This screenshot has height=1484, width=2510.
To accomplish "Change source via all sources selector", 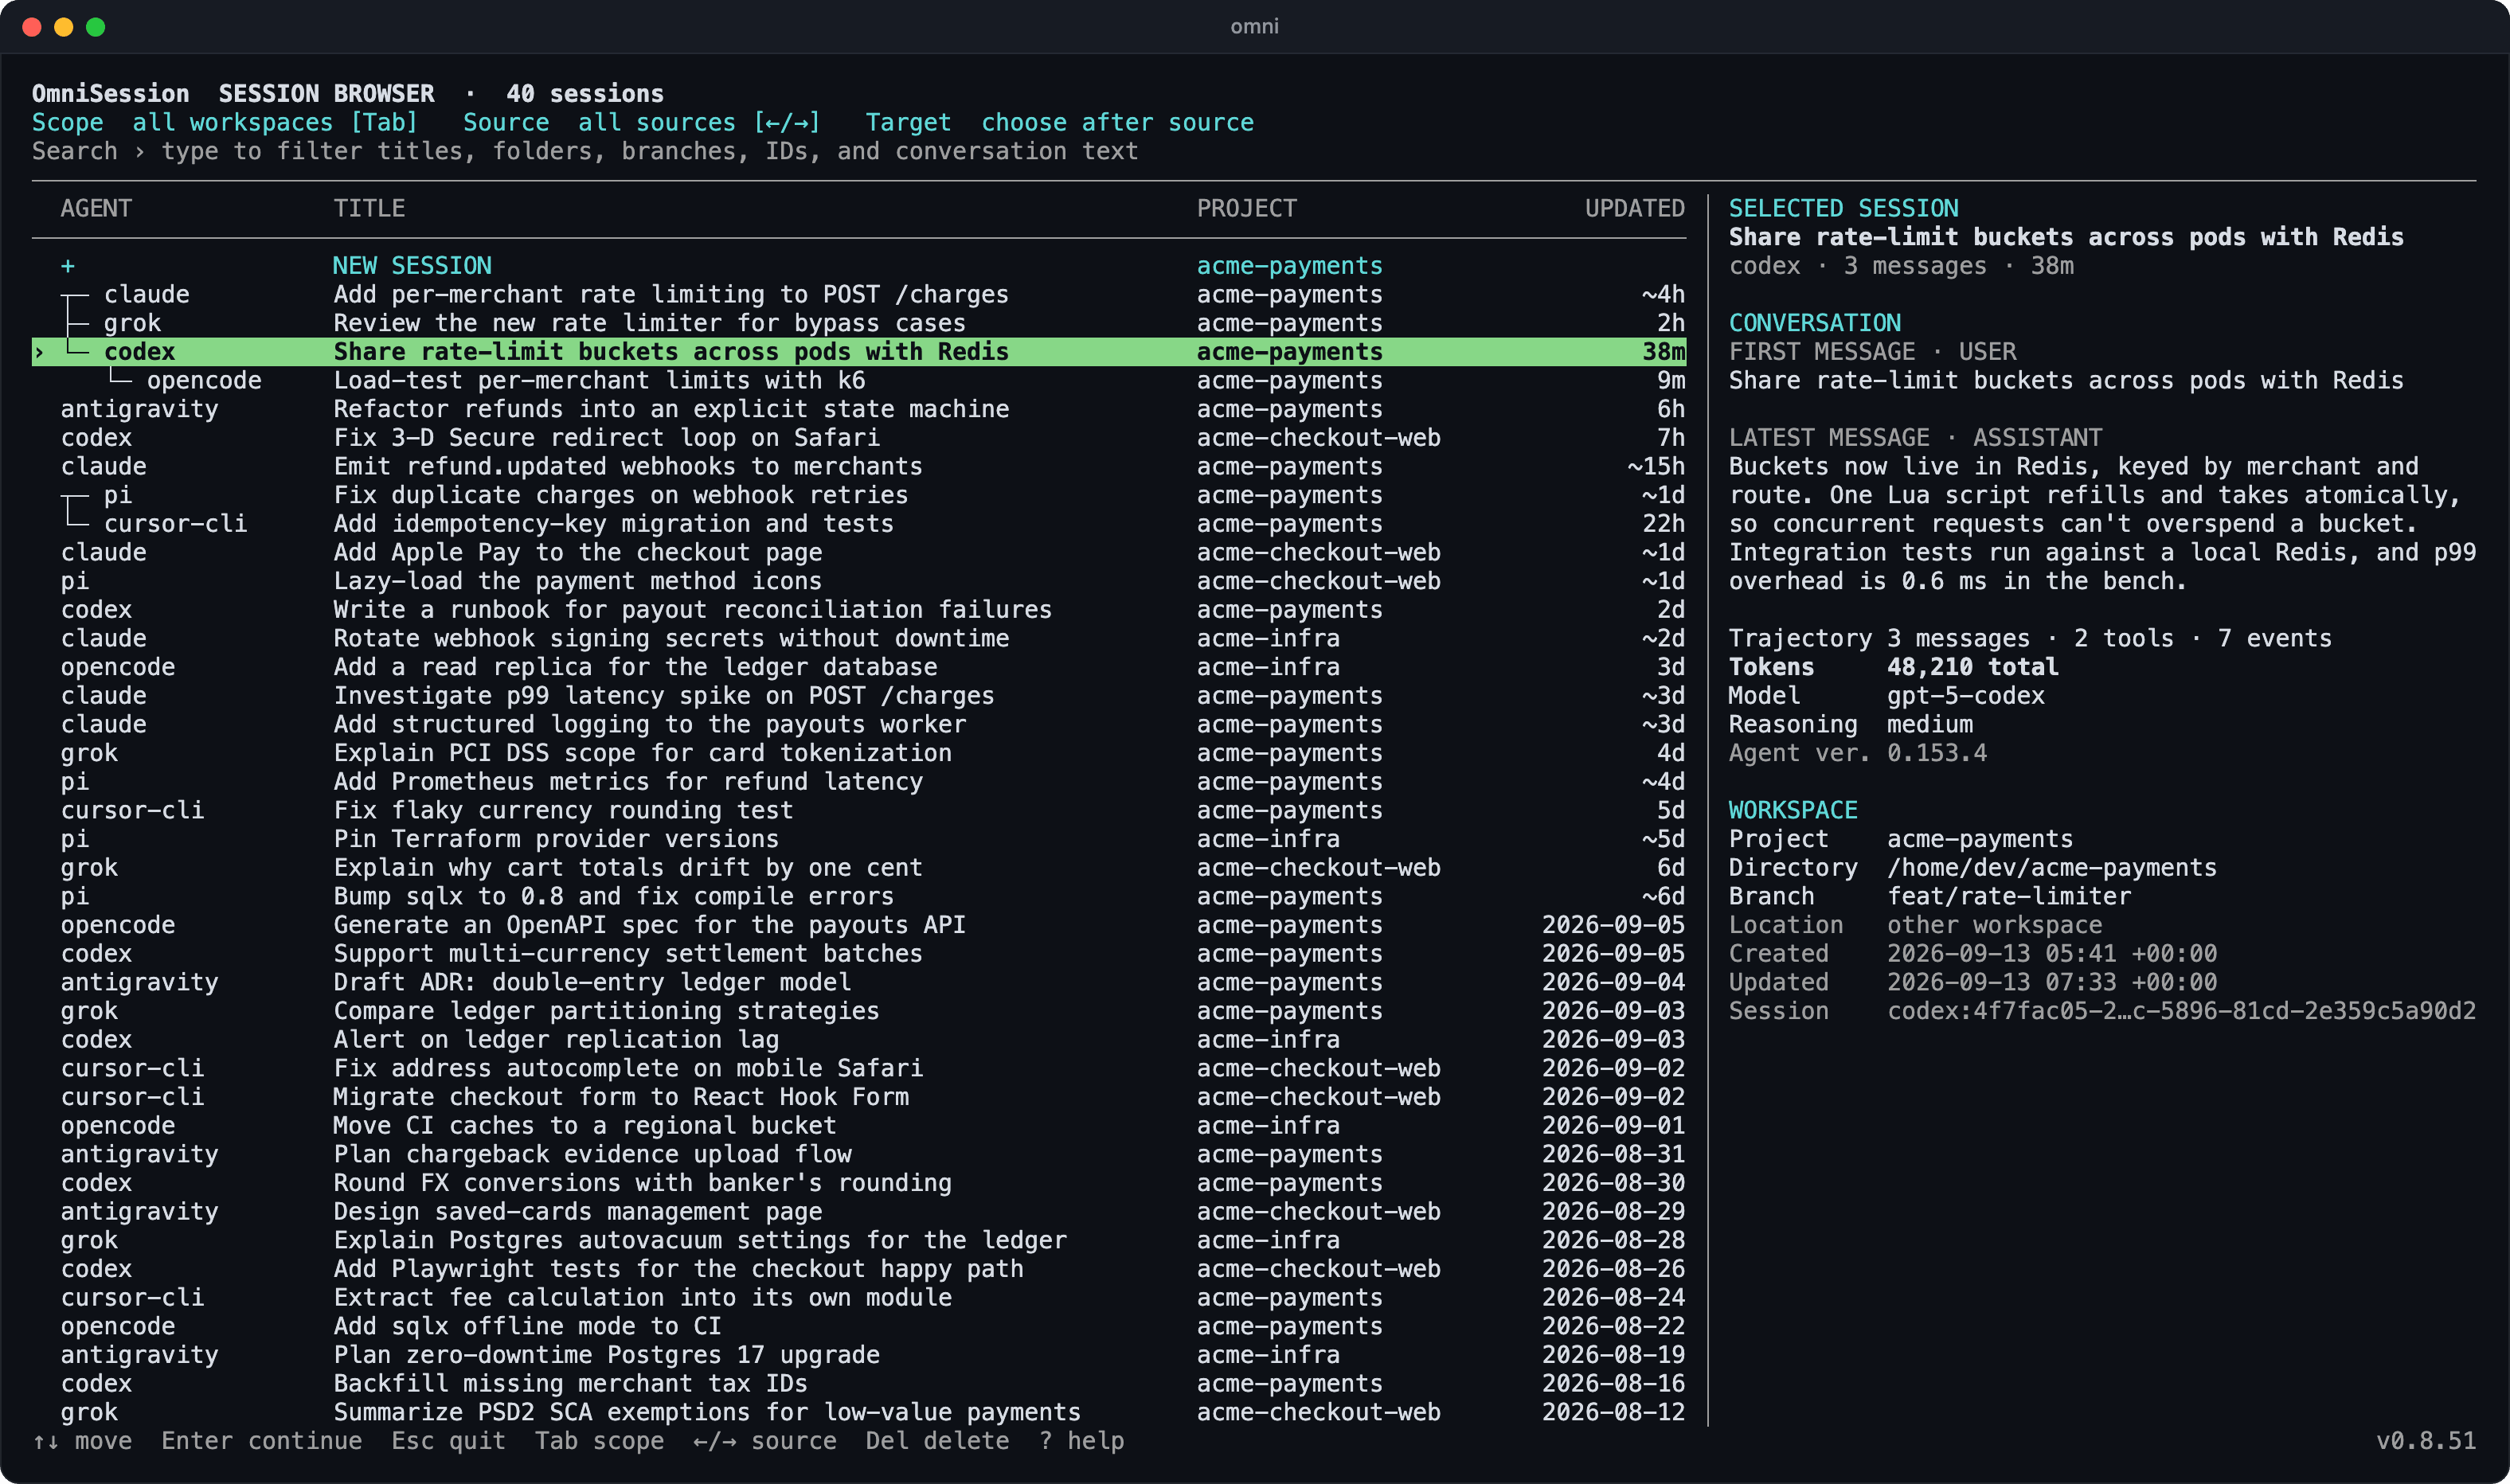I will [x=699, y=123].
